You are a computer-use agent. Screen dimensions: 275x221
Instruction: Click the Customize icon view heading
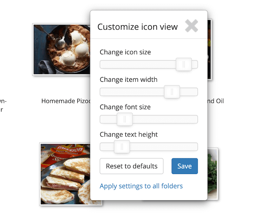click(137, 27)
